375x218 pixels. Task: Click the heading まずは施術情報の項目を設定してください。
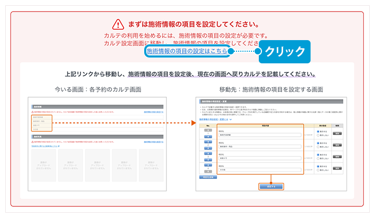tap(194, 24)
